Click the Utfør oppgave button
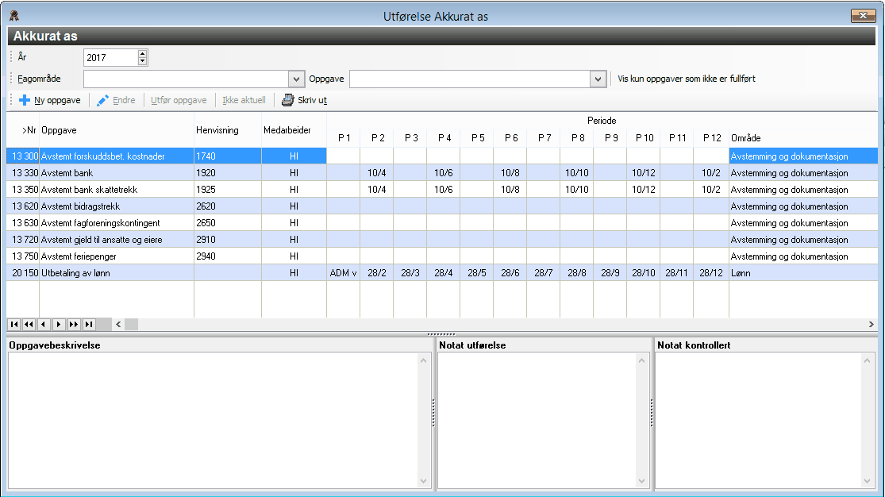The height and width of the screenshot is (497, 885). (x=179, y=100)
